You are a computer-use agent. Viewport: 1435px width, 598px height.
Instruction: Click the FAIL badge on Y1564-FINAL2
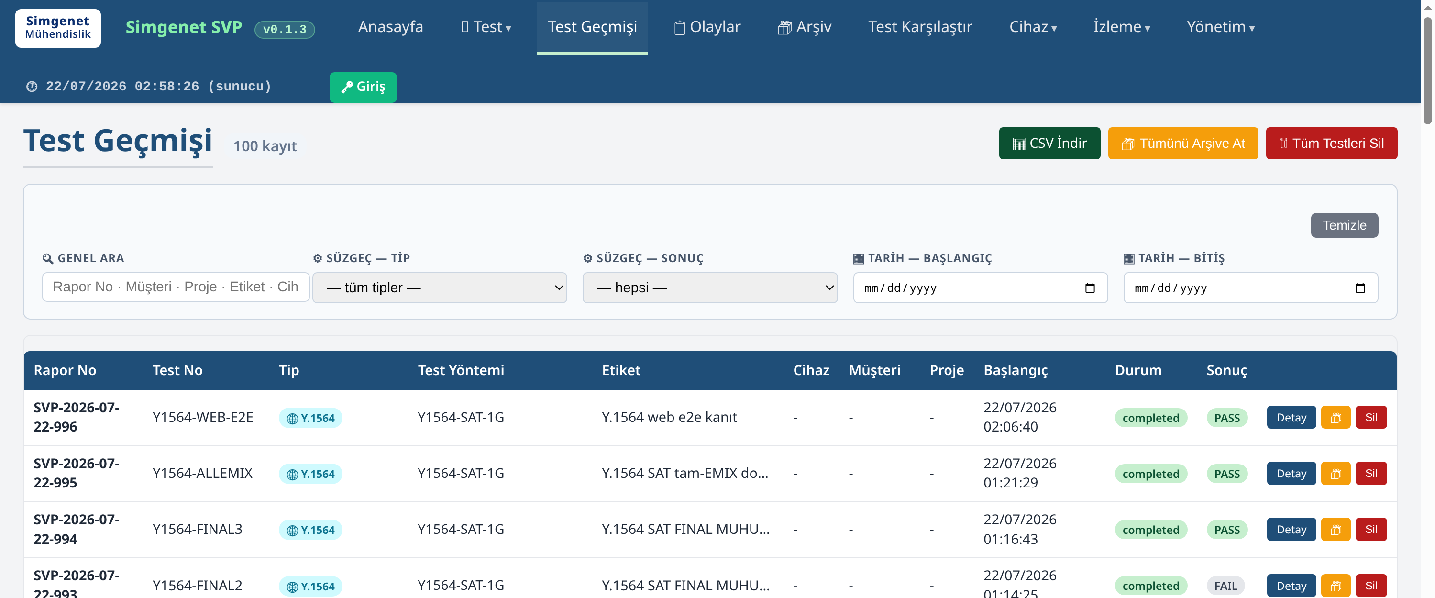pyautogui.click(x=1225, y=587)
